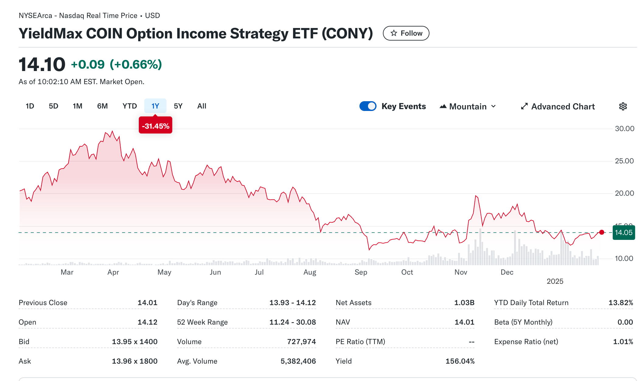Select the 5Y time range
The width and height of the screenshot is (641, 381).
click(x=178, y=106)
